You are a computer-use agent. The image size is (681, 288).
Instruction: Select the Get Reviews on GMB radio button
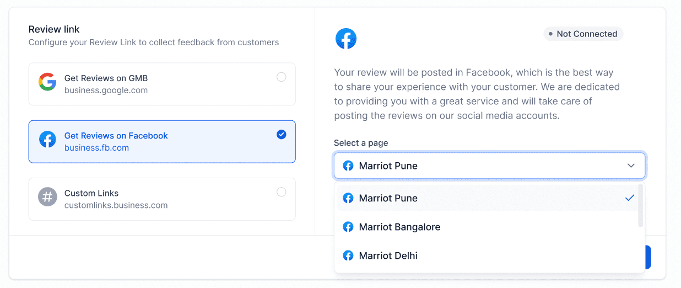[282, 77]
